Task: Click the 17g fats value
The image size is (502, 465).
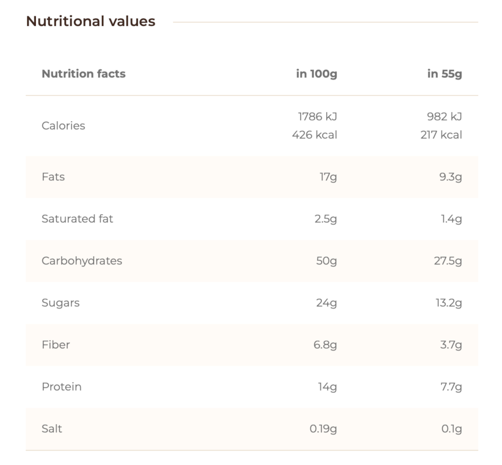Action: [329, 177]
